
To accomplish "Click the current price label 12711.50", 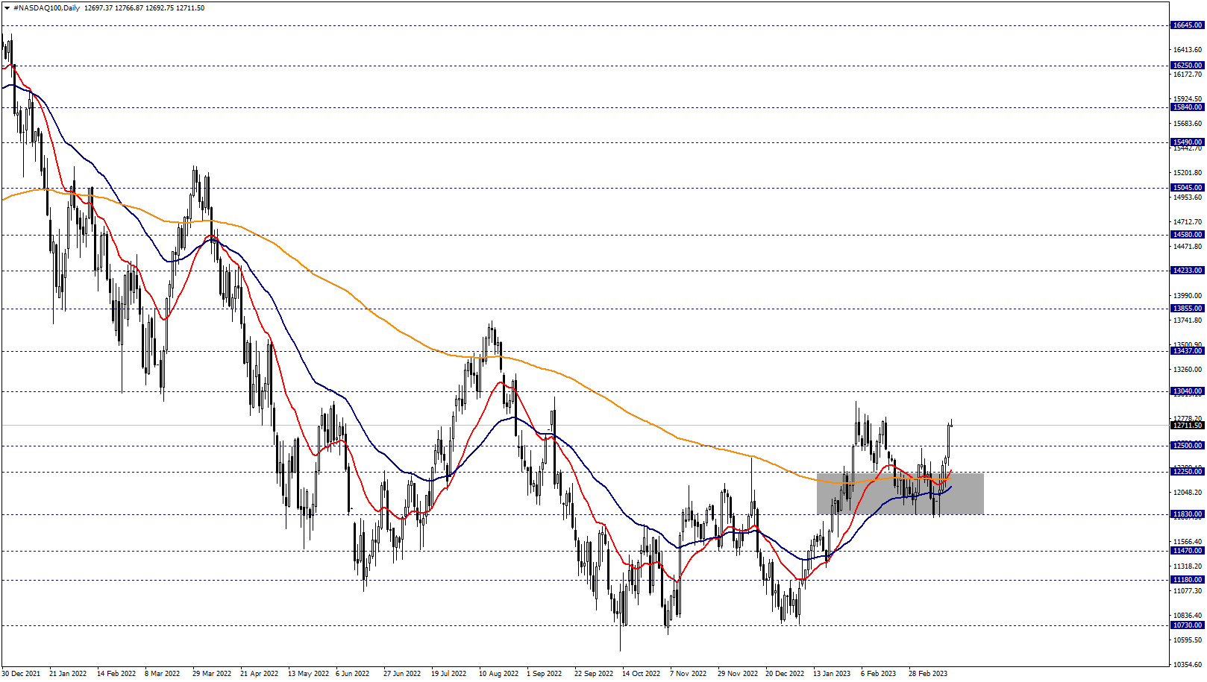I will (1187, 426).
